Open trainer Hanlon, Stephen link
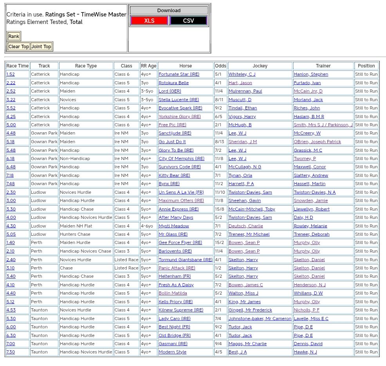This screenshot has height=366, width=386. (311, 75)
